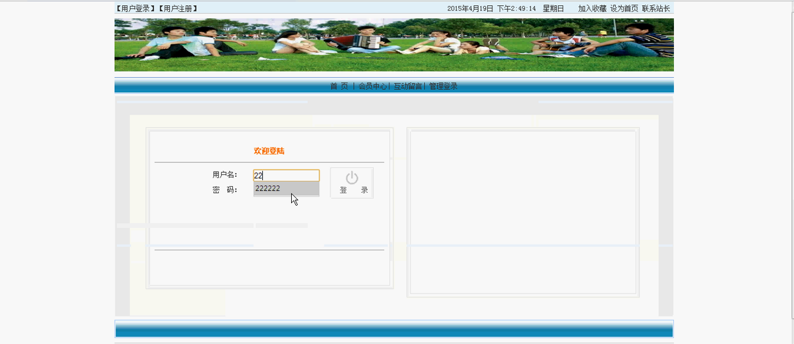The image size is (794, 344).
Task: Click 设为首页 in the top bar
Action: pyautogui.click(x=624, y=9)
